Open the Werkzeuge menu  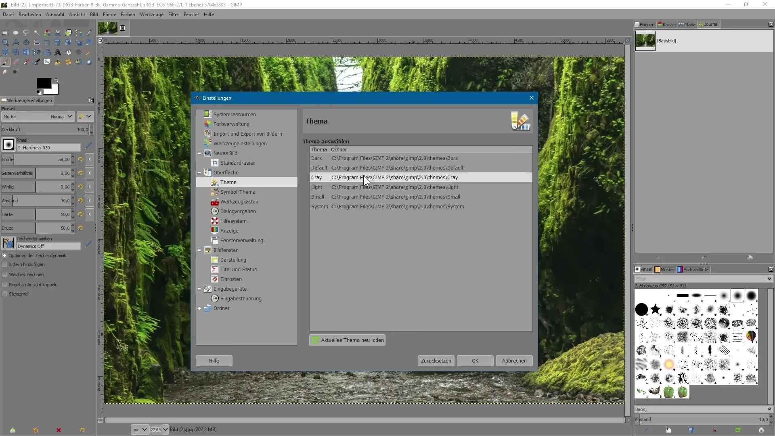pos(152,15)
